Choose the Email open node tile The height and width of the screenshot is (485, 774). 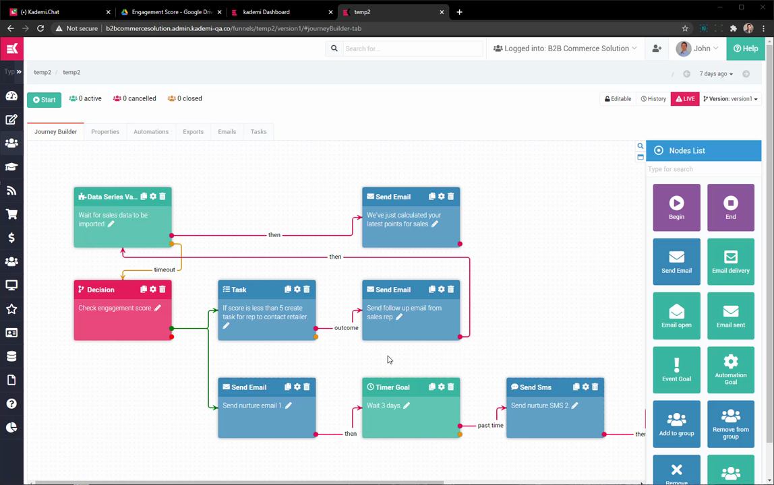(676, 316)
